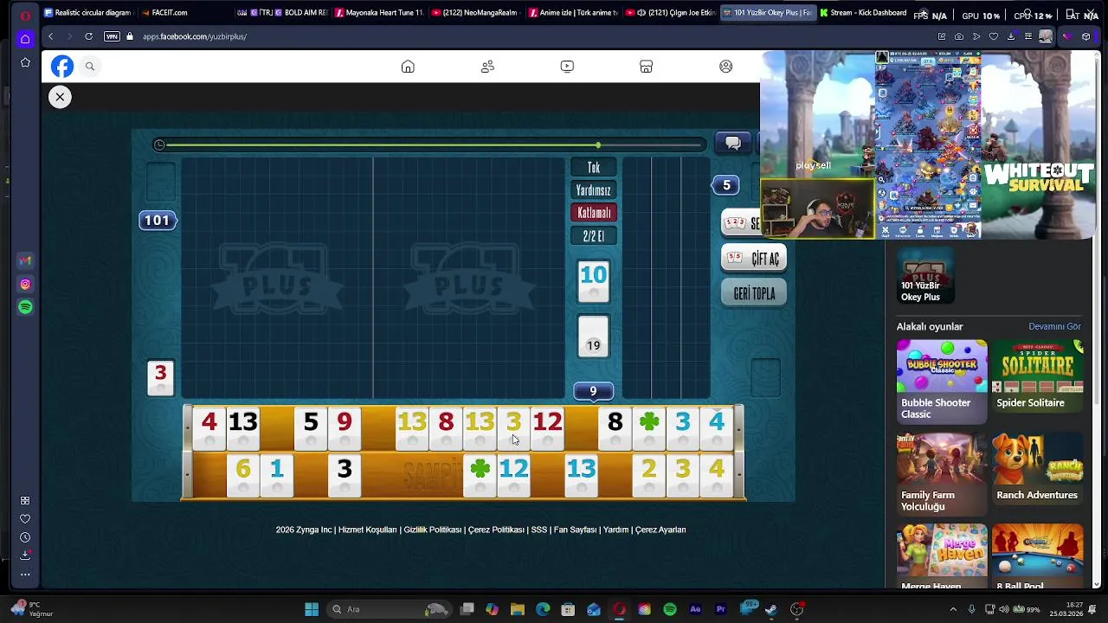Select the yellow 3 tile beside red 12
Screen dimensions: 1108x623
point(513,427)
